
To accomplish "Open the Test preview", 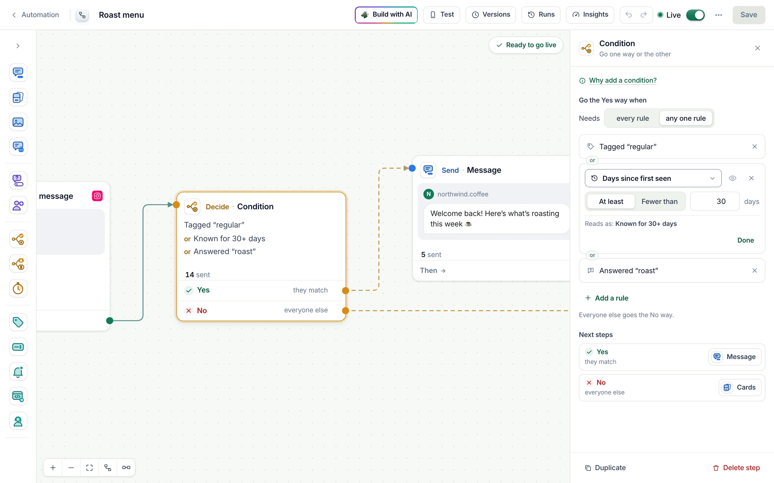I will tap(441, 15).
